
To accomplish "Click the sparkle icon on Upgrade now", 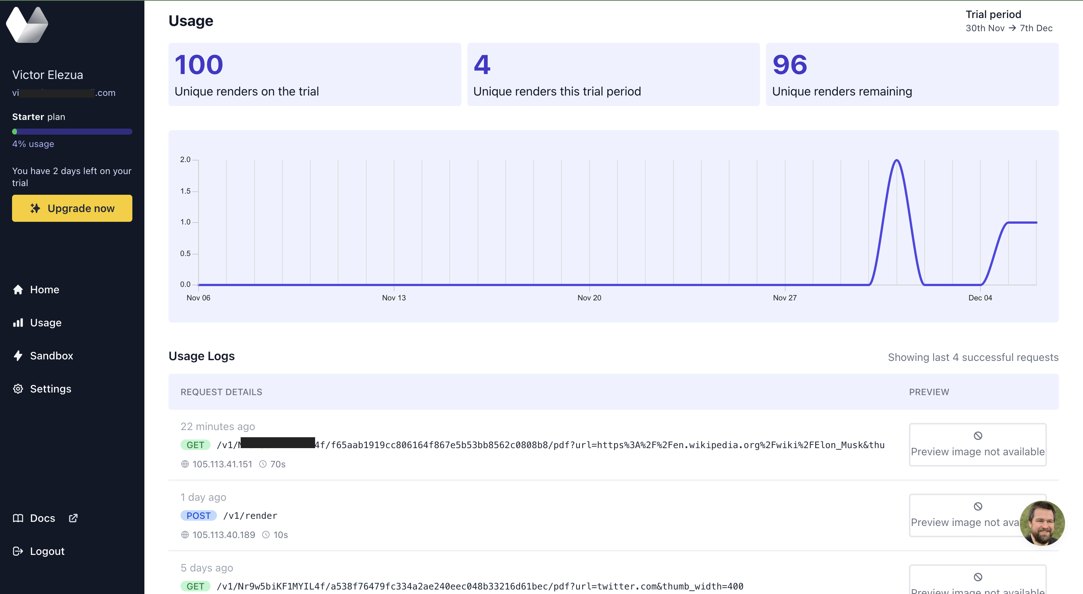I will coord(35,208).
